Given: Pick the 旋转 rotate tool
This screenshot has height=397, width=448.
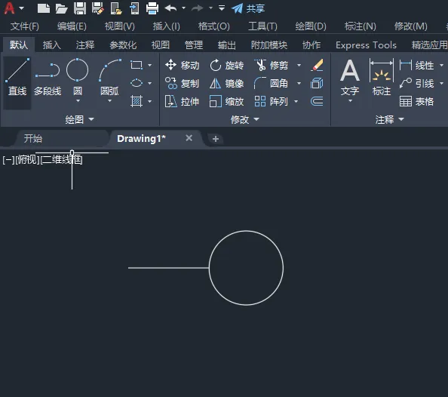Looking at the screenshot, I should point(226,65).
